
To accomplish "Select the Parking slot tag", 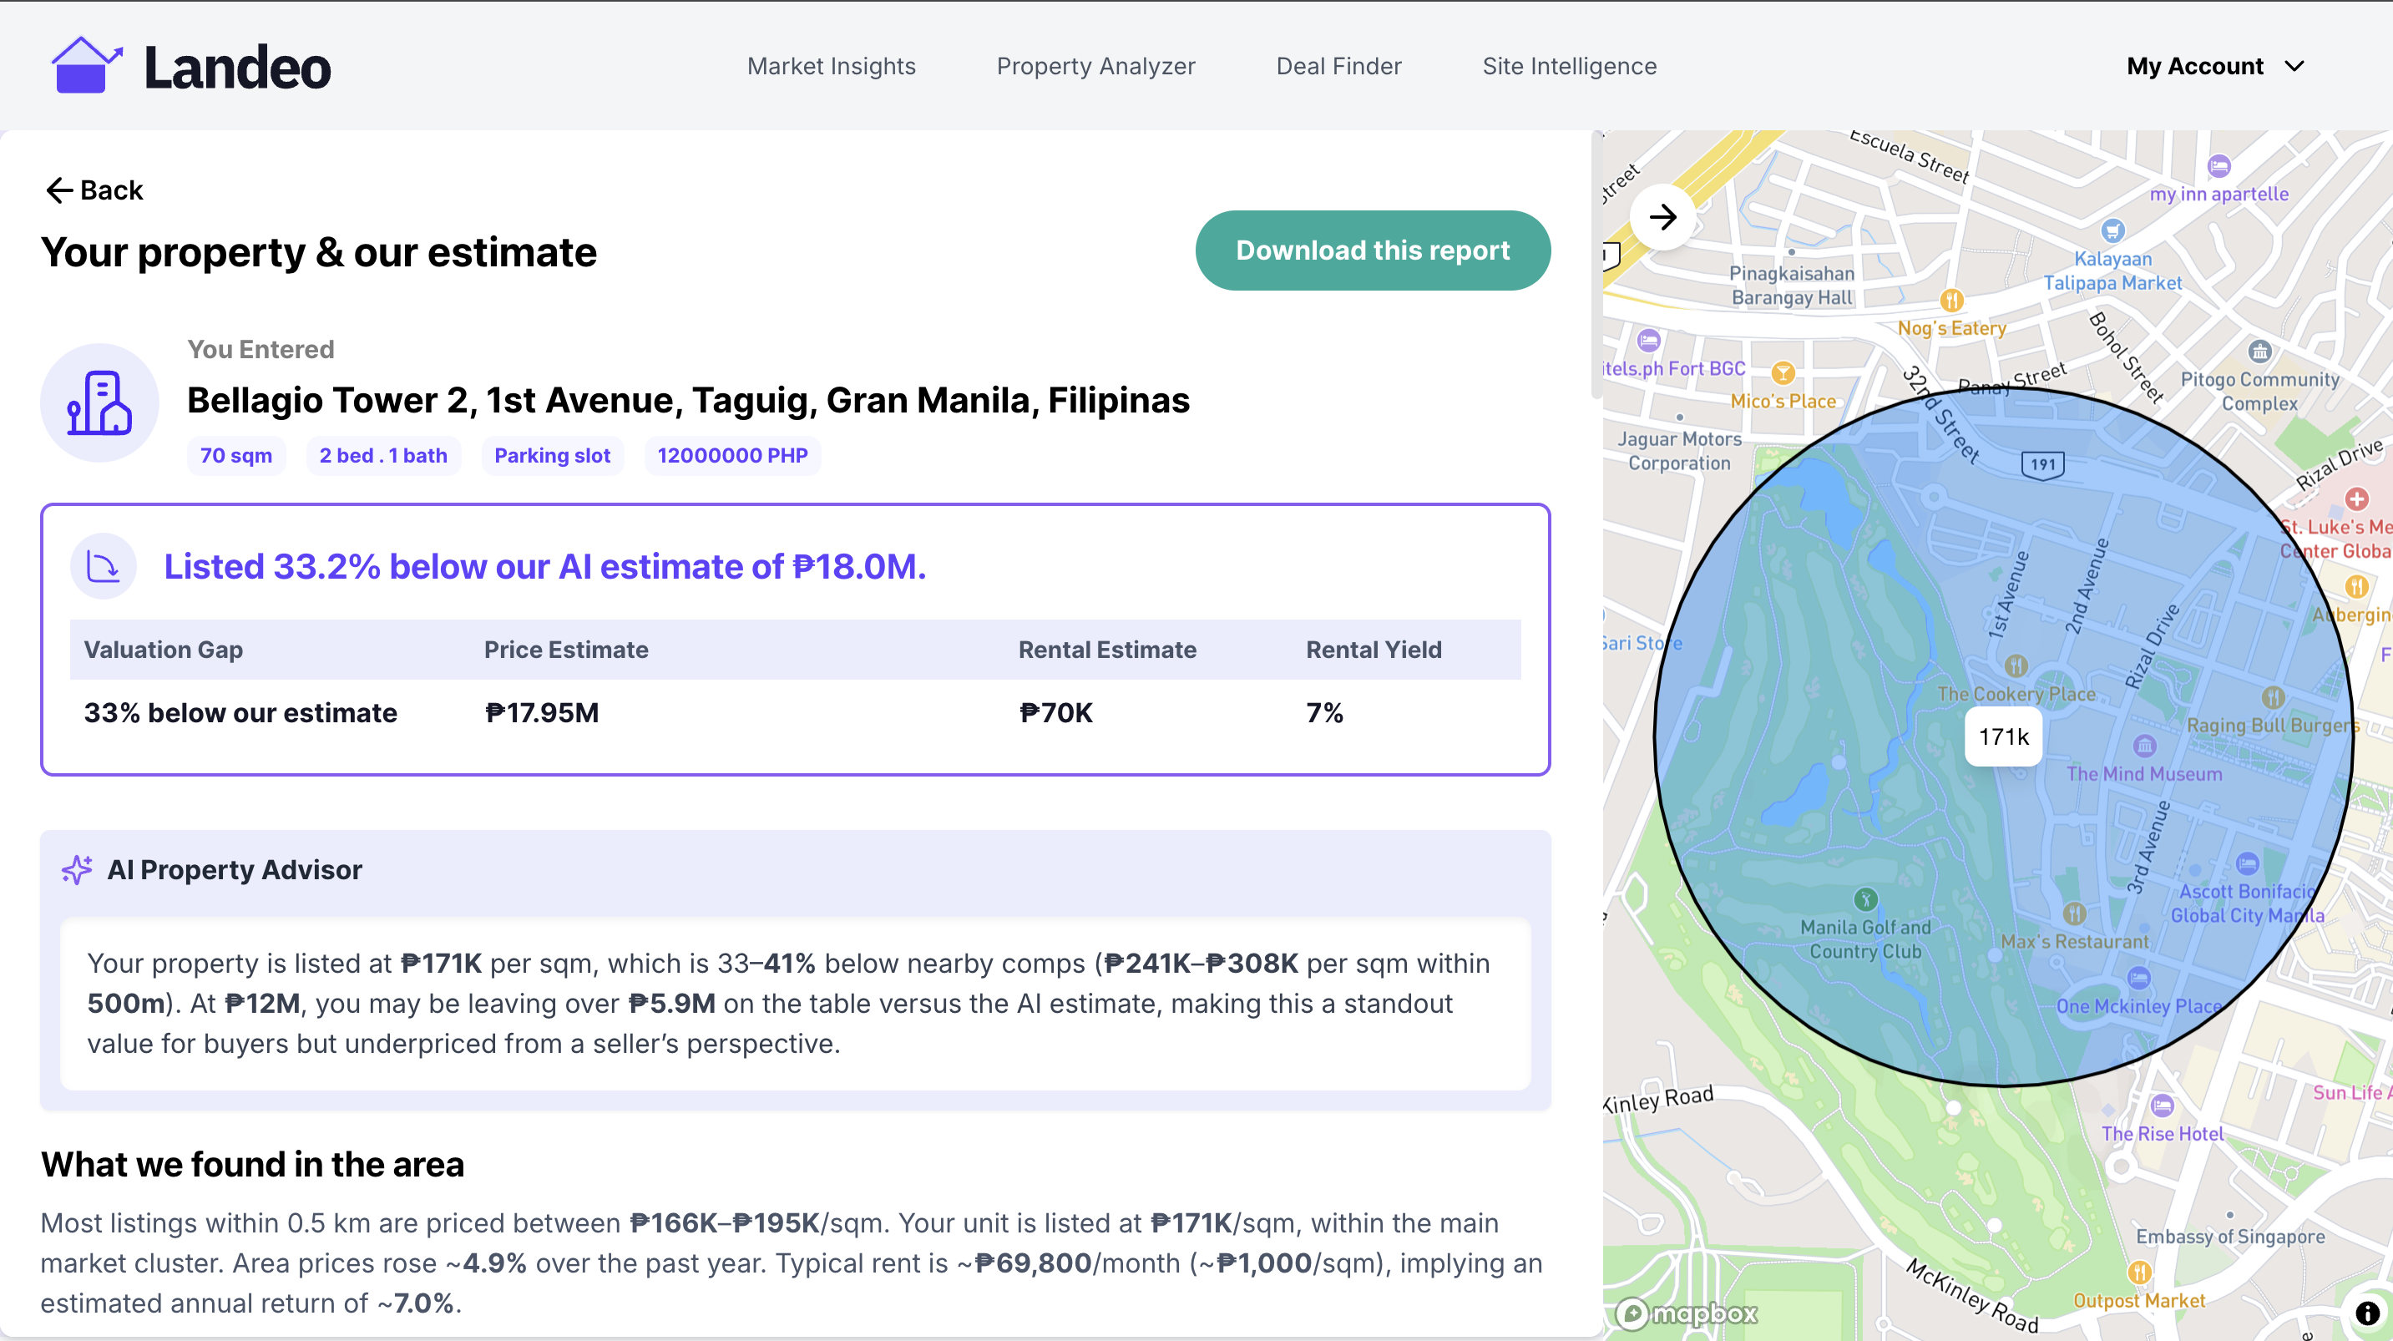I will (552, 455).
